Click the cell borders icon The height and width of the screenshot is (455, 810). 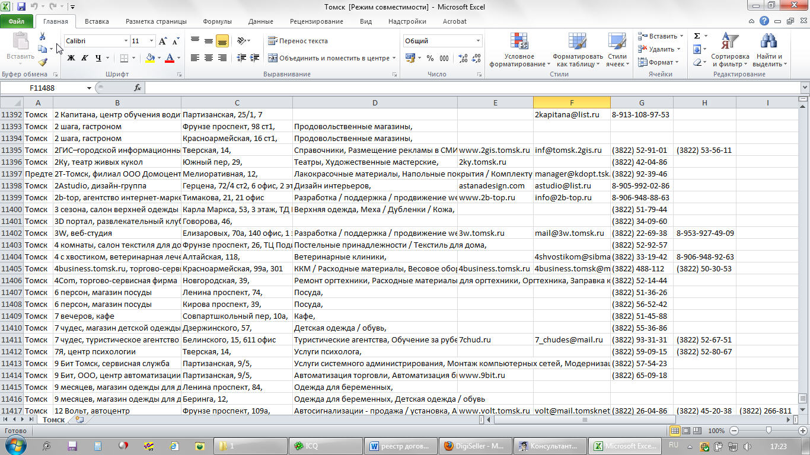123,58
